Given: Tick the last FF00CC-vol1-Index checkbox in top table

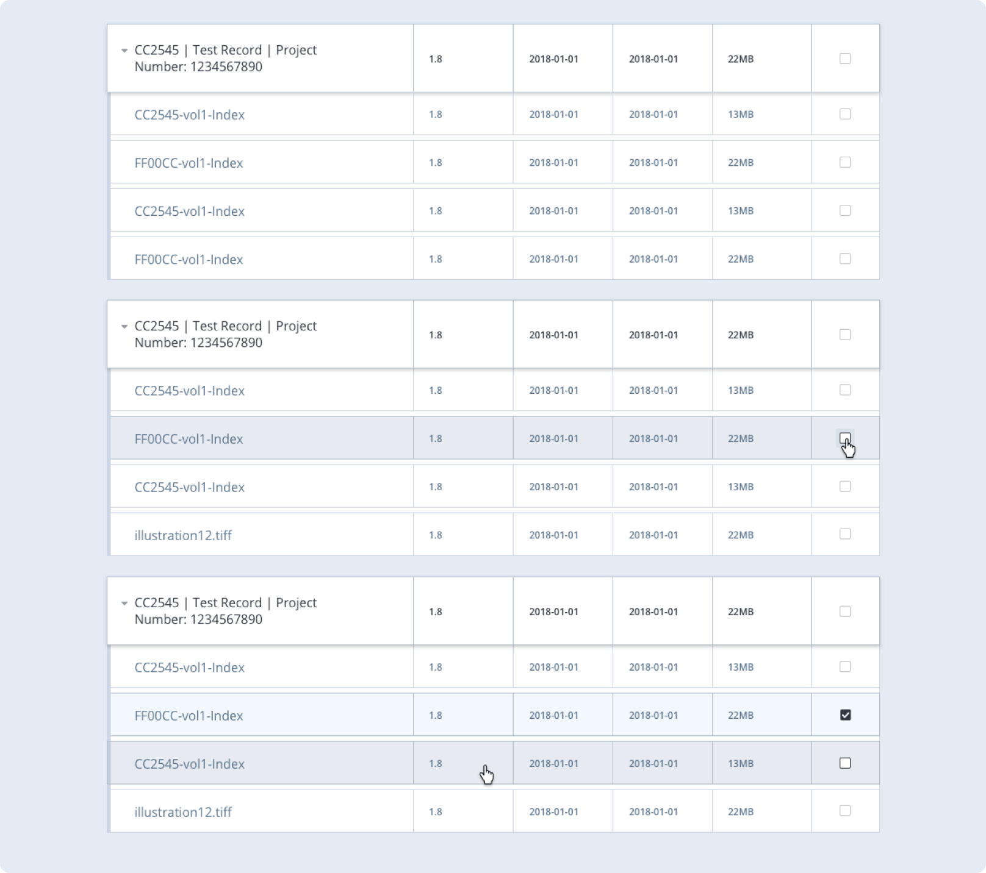Looking at the screenshot, I should coord(845,258).
